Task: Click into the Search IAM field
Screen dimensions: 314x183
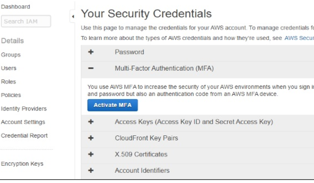Action: pos(26,21)
